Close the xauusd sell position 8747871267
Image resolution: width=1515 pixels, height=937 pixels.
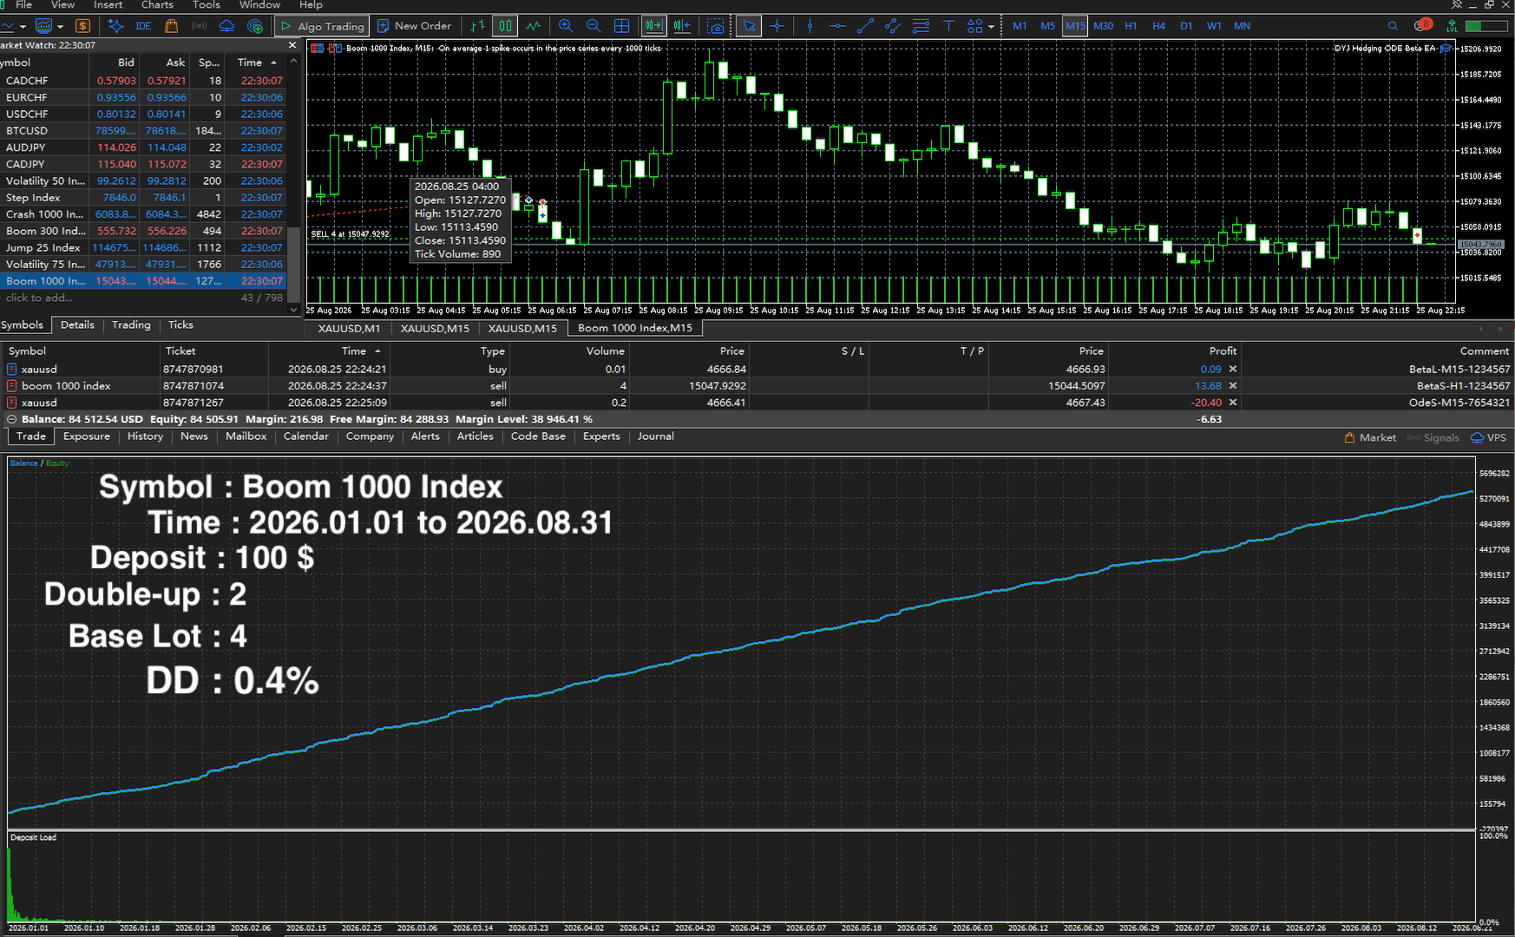1233,403
